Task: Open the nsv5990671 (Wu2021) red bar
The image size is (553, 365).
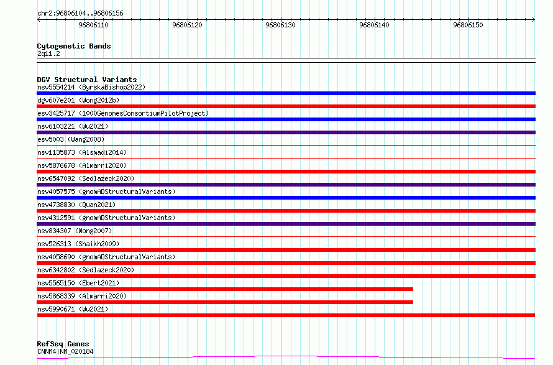Action: 286,315
